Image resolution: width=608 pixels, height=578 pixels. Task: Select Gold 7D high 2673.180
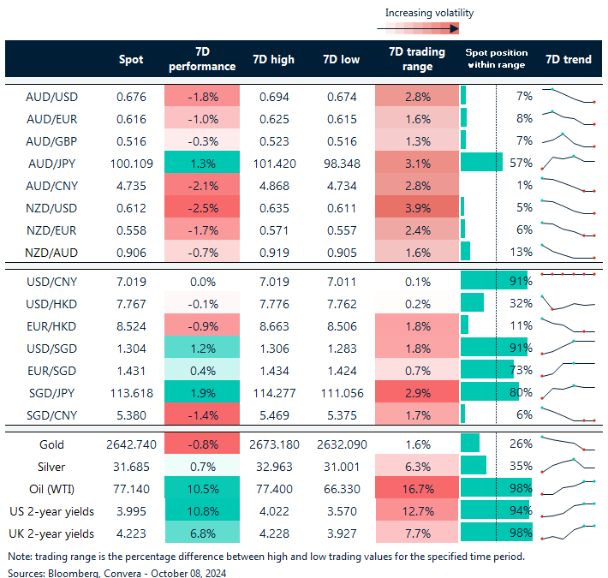click(x=275, y=444)
